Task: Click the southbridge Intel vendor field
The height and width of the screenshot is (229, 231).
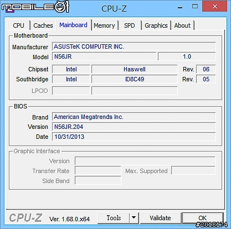Action: (71, 79)
